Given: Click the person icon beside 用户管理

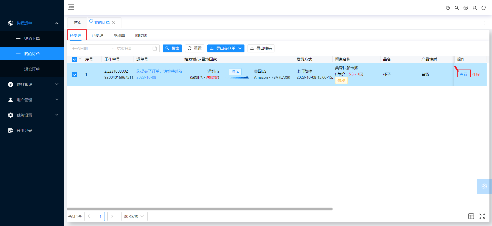Looking at the screenshot, I should [x=11, y=100].
